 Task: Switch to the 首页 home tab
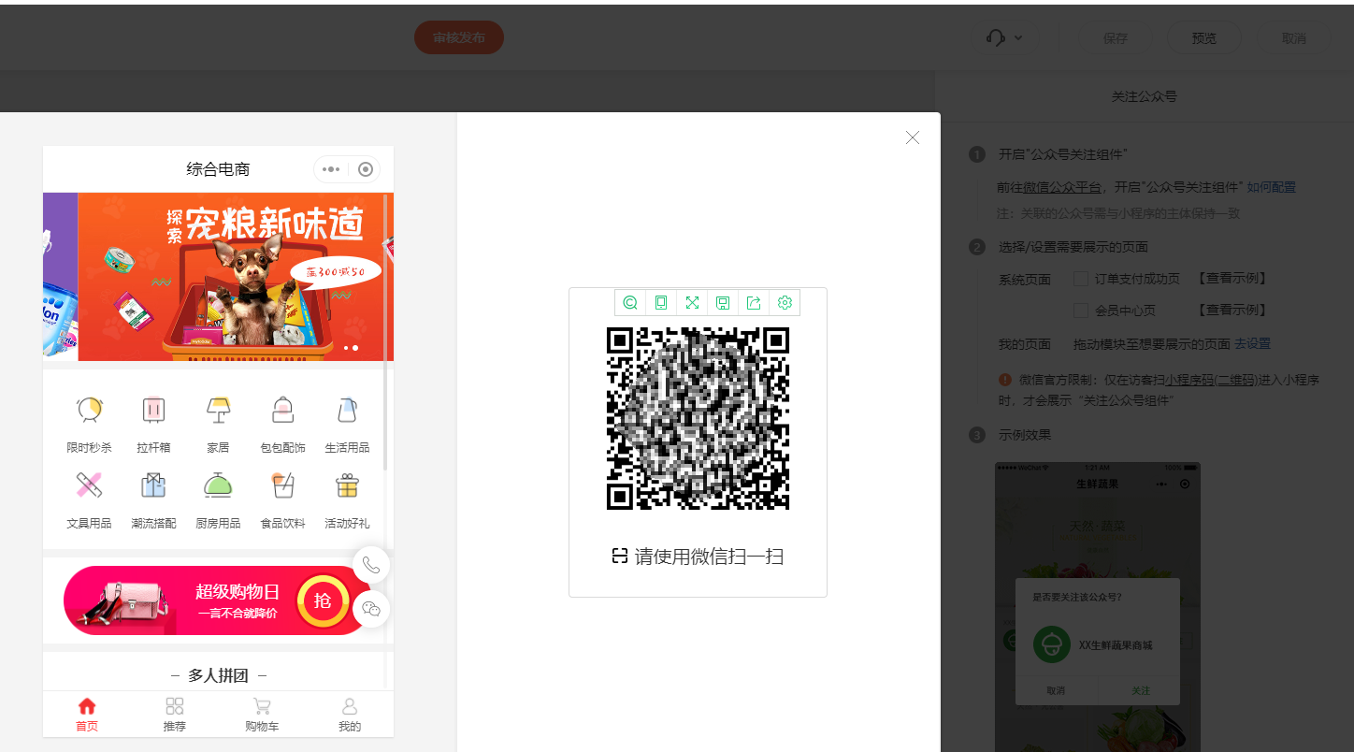87,715
